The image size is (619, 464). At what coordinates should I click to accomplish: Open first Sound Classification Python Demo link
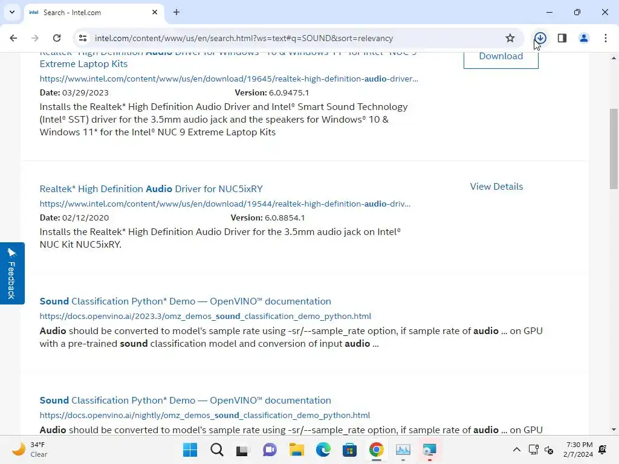[185, 301]
